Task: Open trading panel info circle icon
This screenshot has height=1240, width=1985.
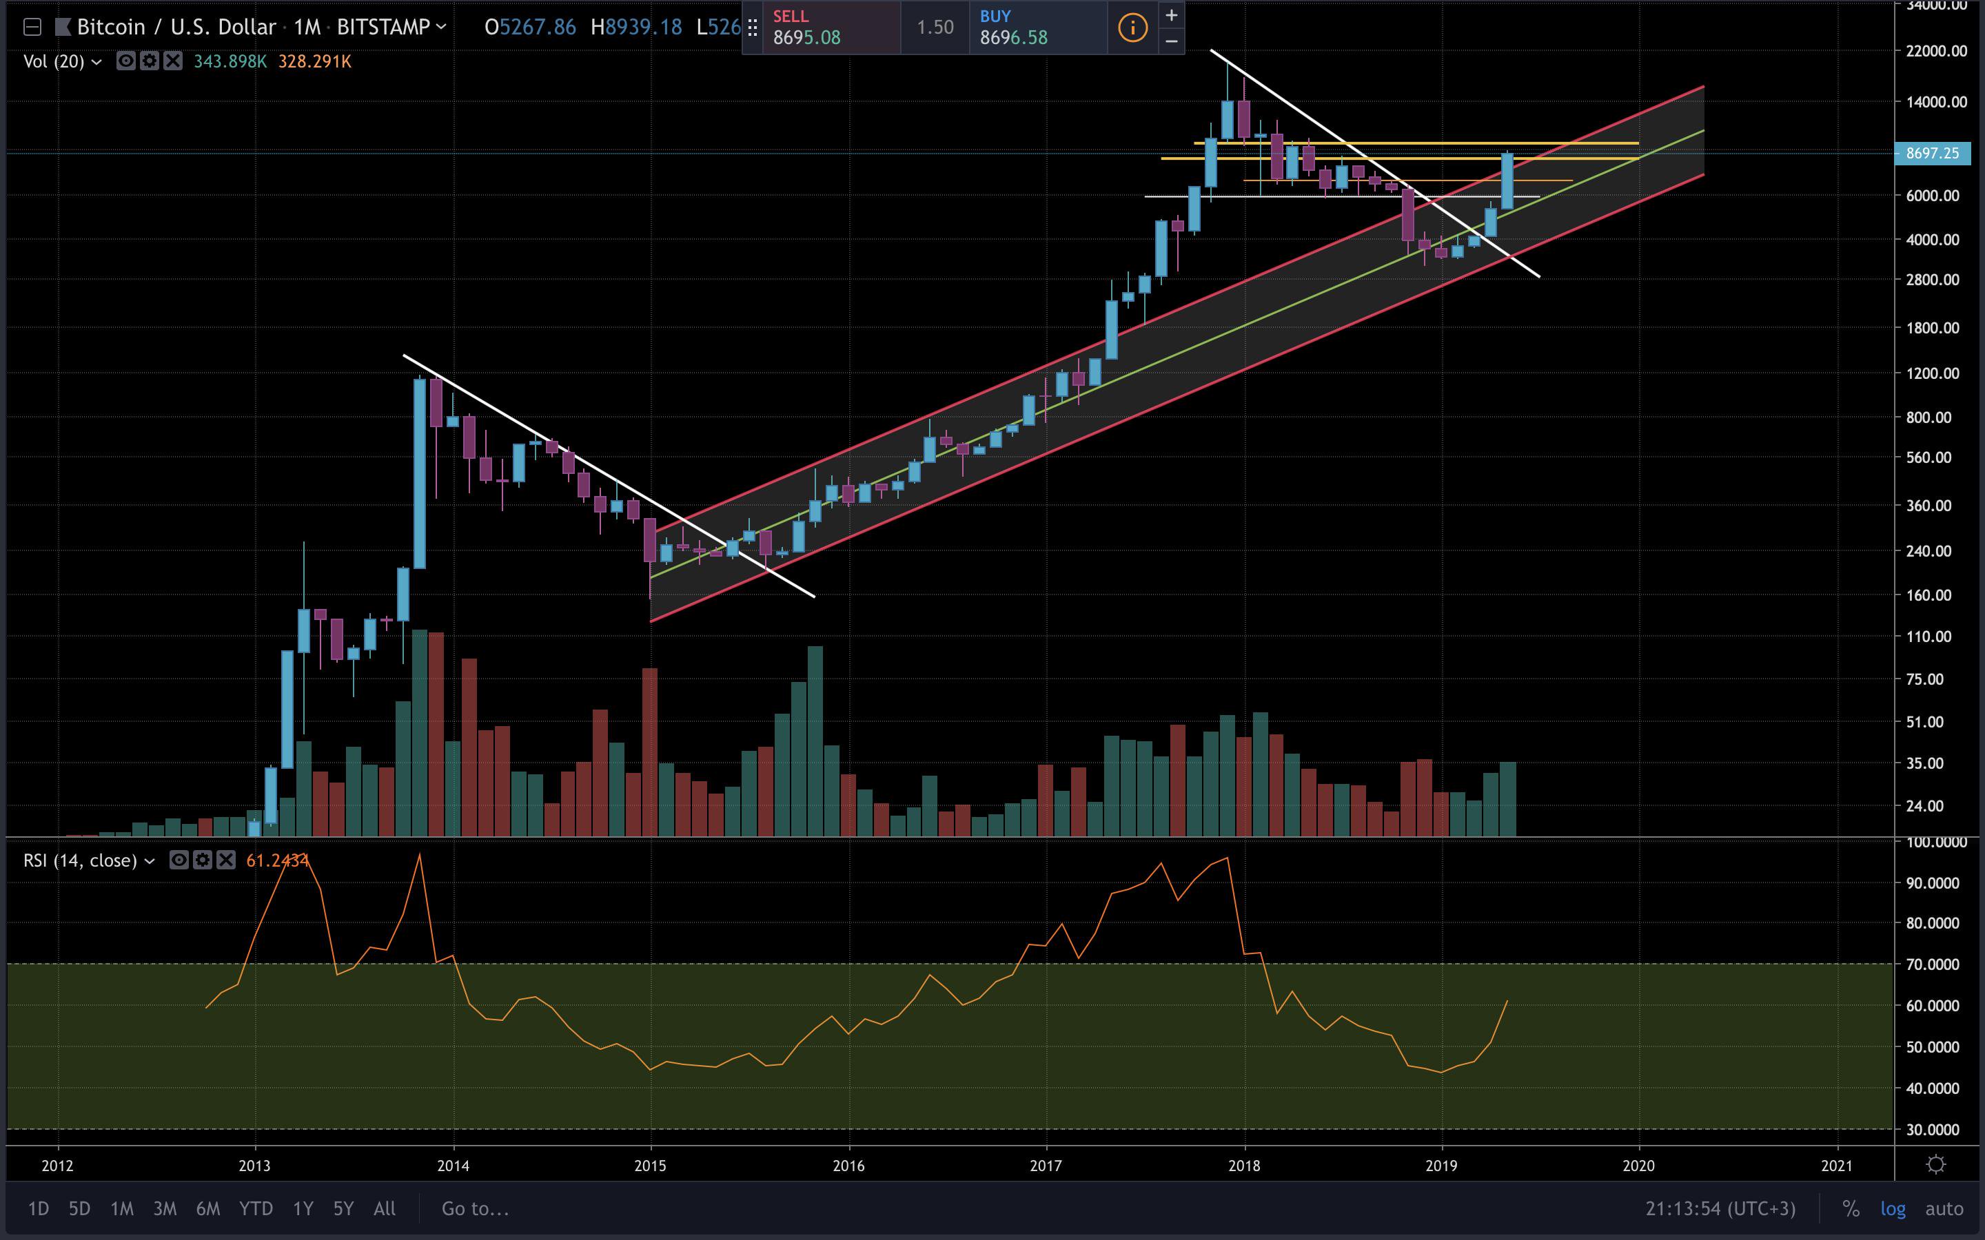Action: (x=1133, y=27)
